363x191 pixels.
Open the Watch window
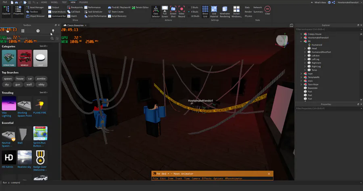[x=72, y=16]
